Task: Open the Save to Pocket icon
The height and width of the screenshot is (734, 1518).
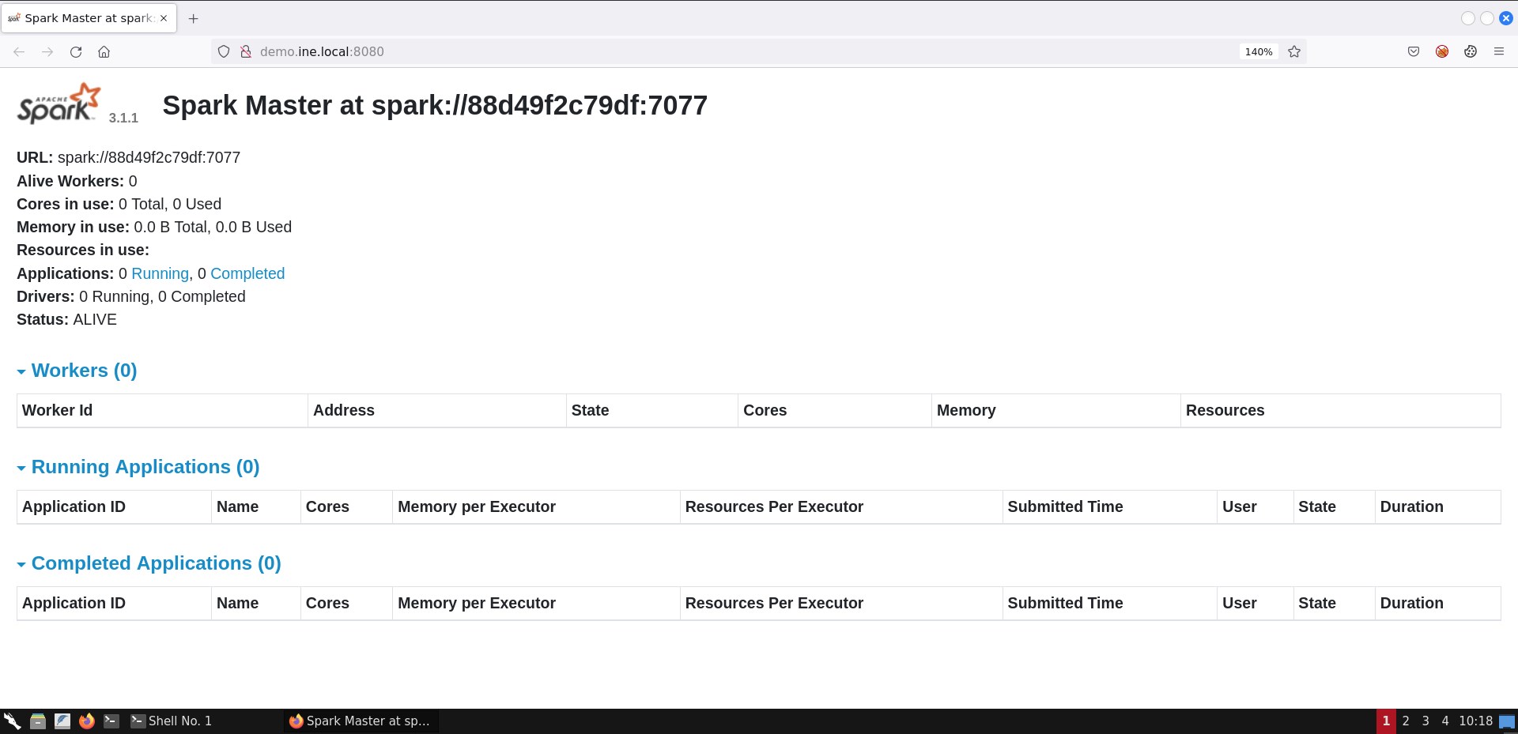Action: 1414,51
